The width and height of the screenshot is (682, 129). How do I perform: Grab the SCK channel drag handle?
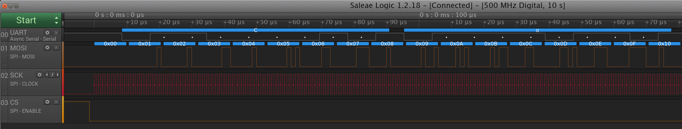[x=4, y=92]
